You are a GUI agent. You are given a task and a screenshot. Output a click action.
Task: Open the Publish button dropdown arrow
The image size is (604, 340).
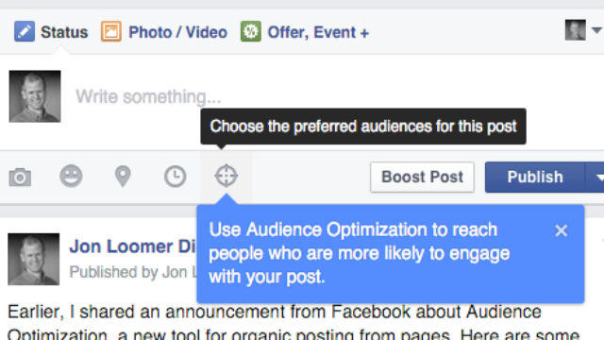pyautogui.click(x=596, y=178)
